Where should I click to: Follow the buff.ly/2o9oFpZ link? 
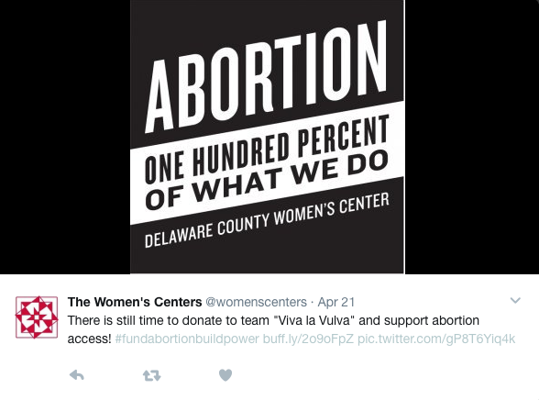[308, 339]
